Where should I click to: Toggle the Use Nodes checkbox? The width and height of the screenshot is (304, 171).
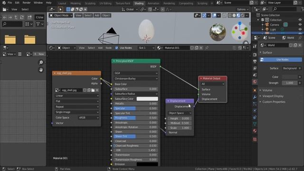click(x=116, y=48)
